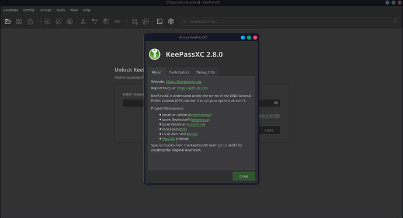The height and width of the screenshot is (218, 403).
Task: Click the "KeePassXC 2.8.0" version heading
Action: pyautogui.click(x=194, y=54)
